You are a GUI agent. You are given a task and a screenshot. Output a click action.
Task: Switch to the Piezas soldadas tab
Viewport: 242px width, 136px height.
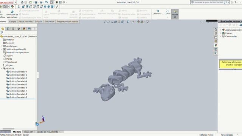(25, 22)
